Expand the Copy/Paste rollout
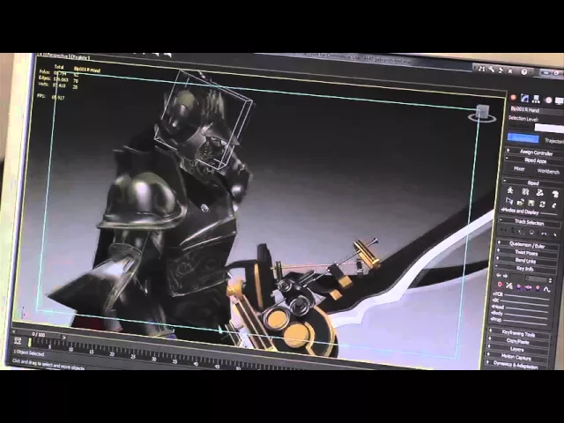564x423 pixels. pos(518,341)
